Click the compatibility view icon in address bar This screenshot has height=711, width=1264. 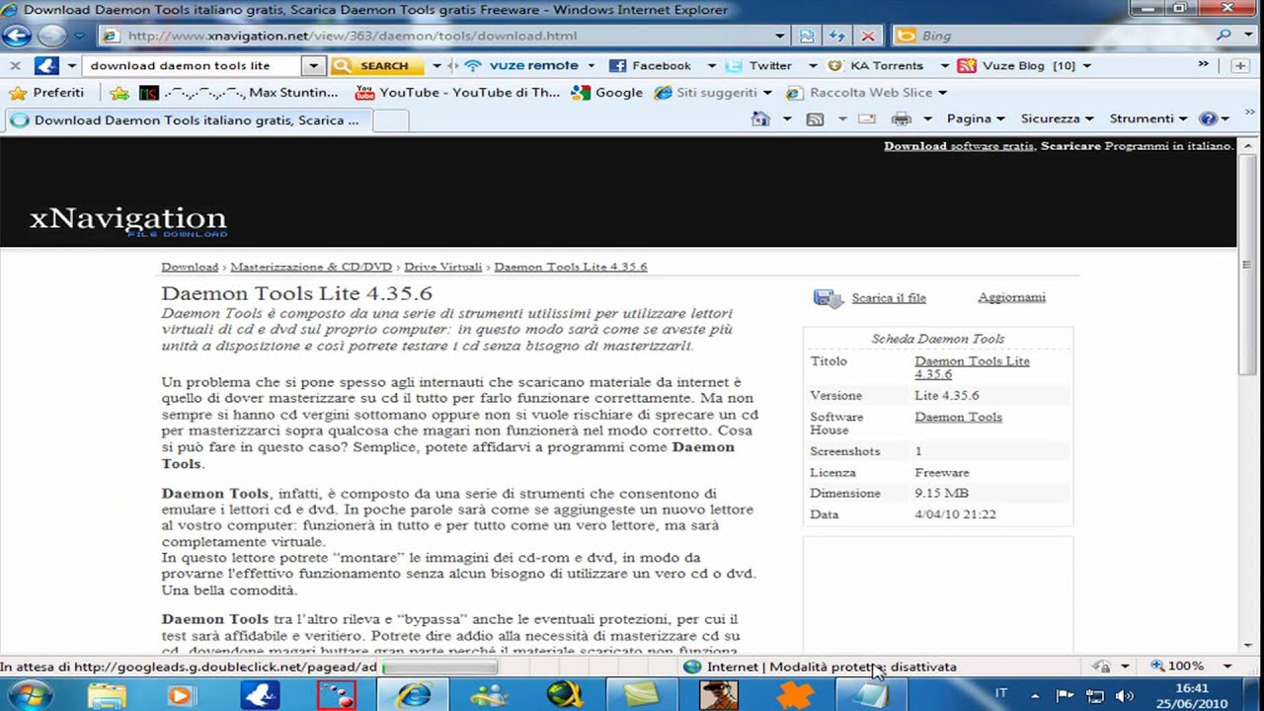[x=807, y=36]
